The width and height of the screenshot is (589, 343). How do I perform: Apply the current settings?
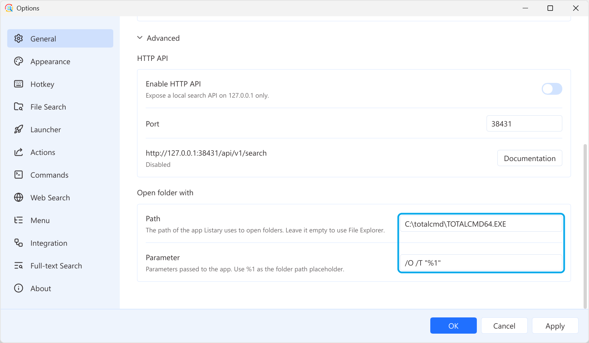(555, 326)
